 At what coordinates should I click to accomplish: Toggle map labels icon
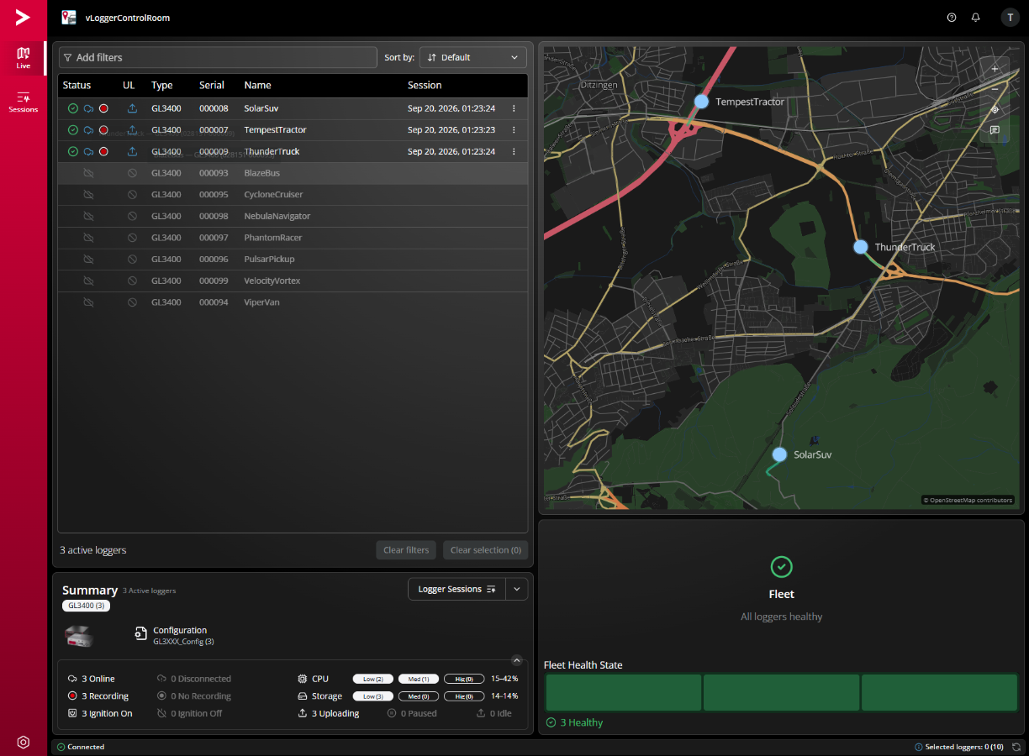[995, 130]
